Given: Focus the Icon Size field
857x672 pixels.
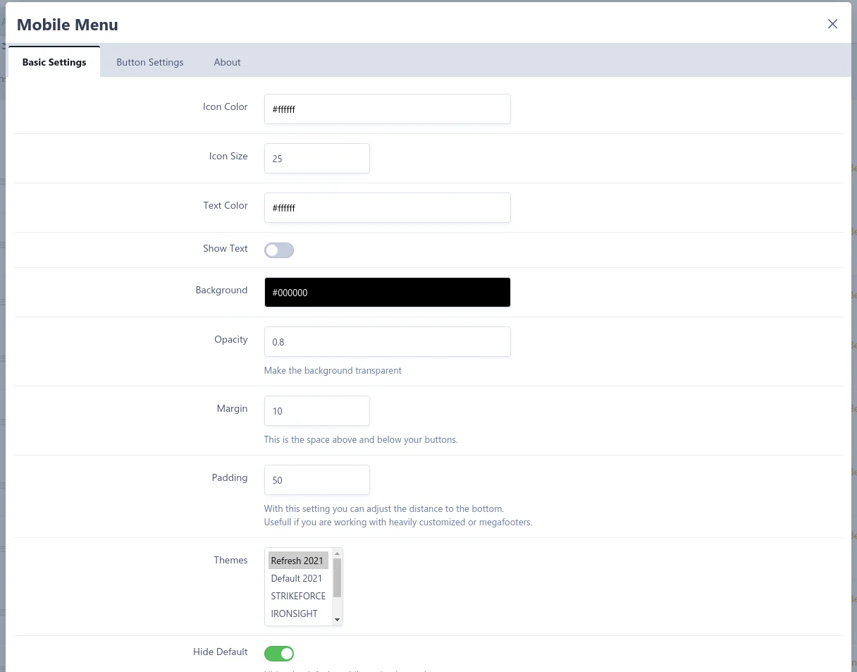Looking at the screenshot, I should point(316,159).
